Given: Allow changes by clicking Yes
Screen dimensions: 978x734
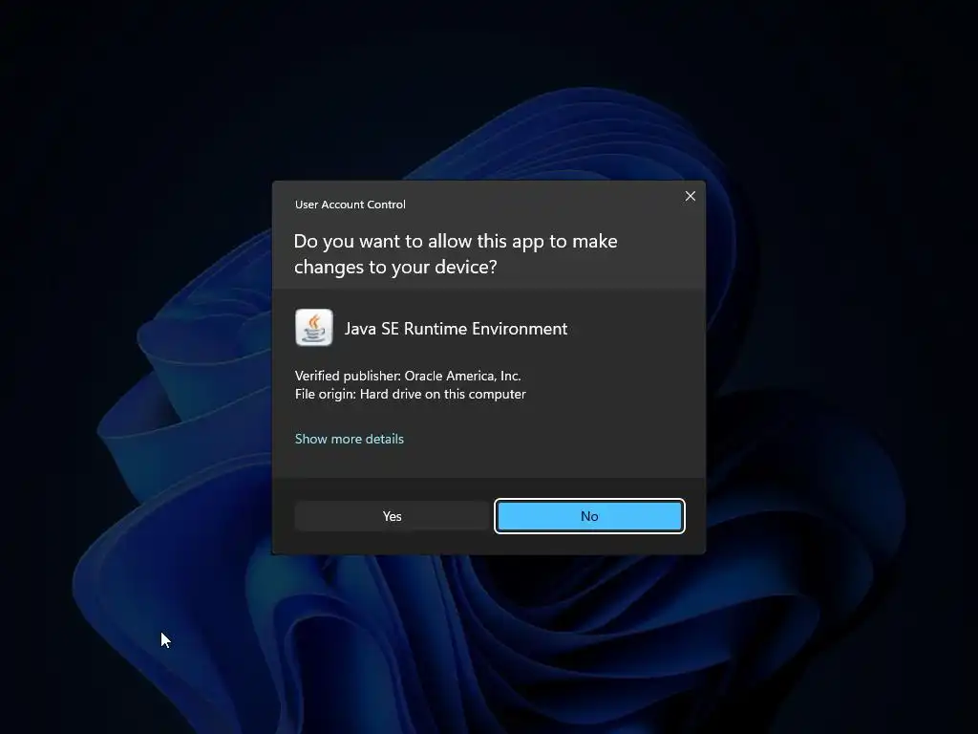Looking at the screenshot, I should tap(392, 516).
